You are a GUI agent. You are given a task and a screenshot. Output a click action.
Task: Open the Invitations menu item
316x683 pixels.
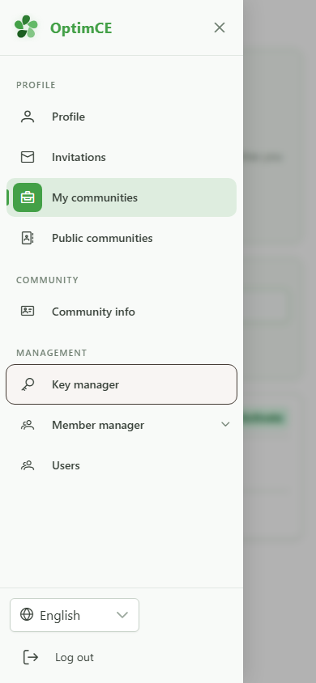pos(122,157)
